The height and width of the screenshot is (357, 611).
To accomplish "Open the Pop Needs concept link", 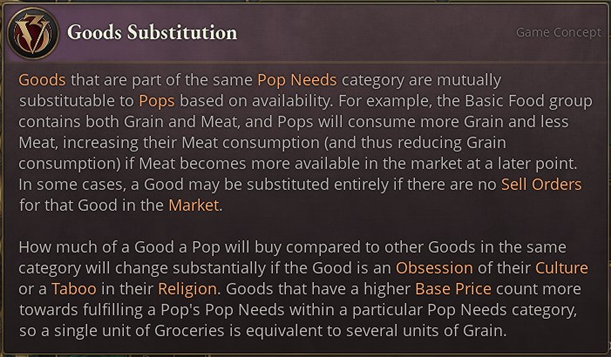I will coord(296,79).
